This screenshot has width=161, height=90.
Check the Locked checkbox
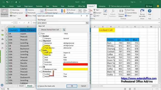[x=44, y=74]
